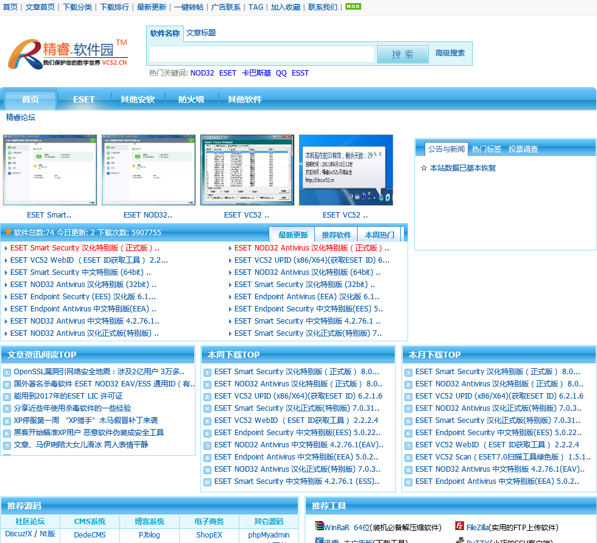This screenshot has height=543, width=597.
Task: Click the FileZilla icon in 推荐工具
Action: (459, 527)
